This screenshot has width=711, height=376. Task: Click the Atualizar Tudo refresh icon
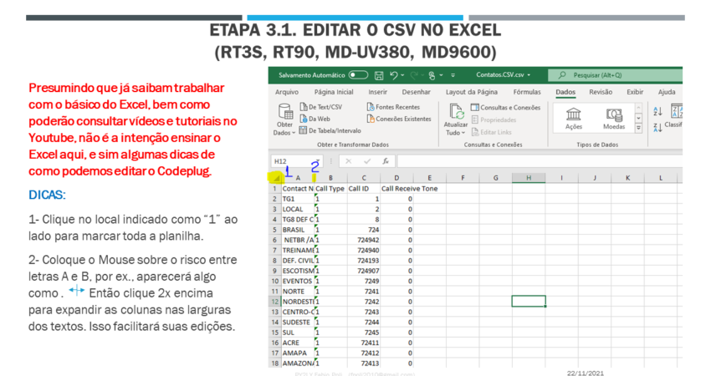point(456,111)
